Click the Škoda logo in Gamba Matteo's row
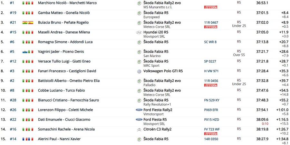Viewport: 290px width, 145px height. (x=139, y=13)
